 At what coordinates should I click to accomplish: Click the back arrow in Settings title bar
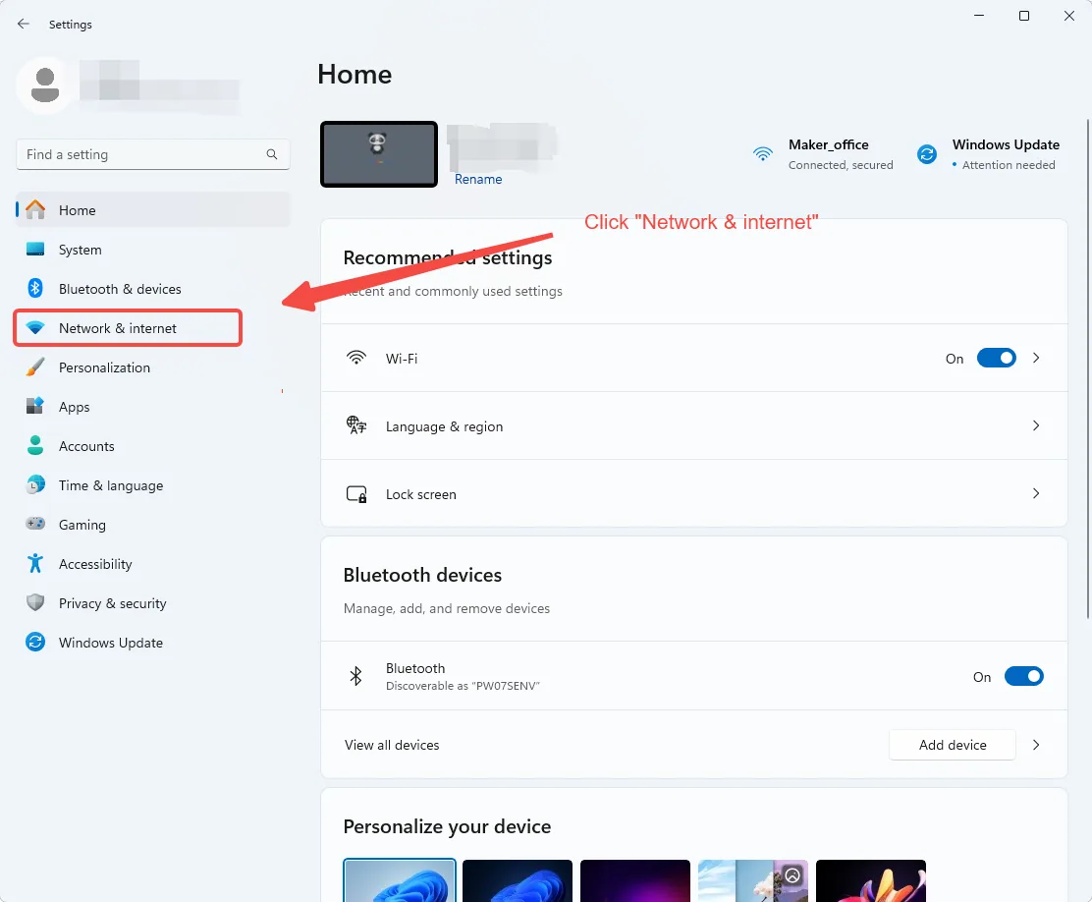[x=23, y=24]
